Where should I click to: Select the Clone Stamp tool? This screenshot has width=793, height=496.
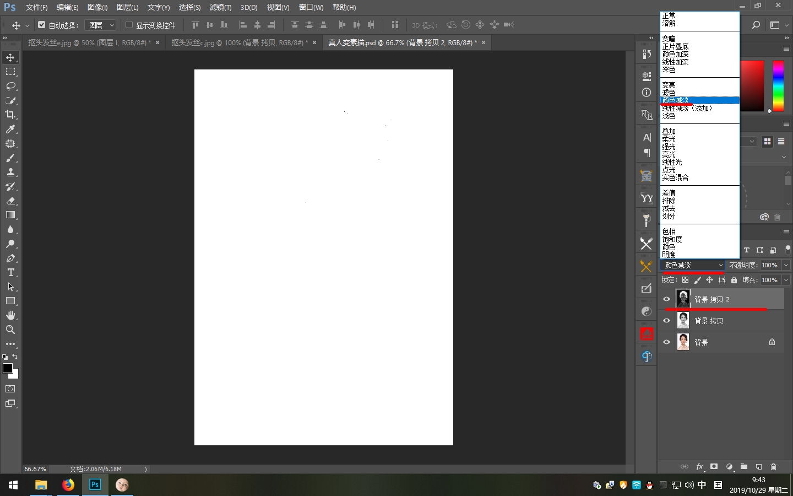10,172
